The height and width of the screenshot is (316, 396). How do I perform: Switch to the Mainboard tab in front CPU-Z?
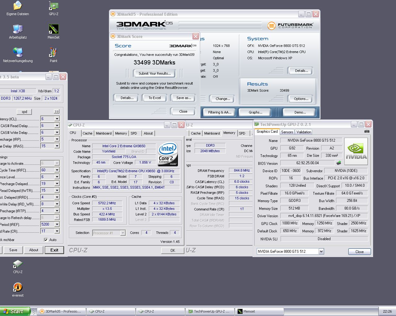click(x=104, y=133)
